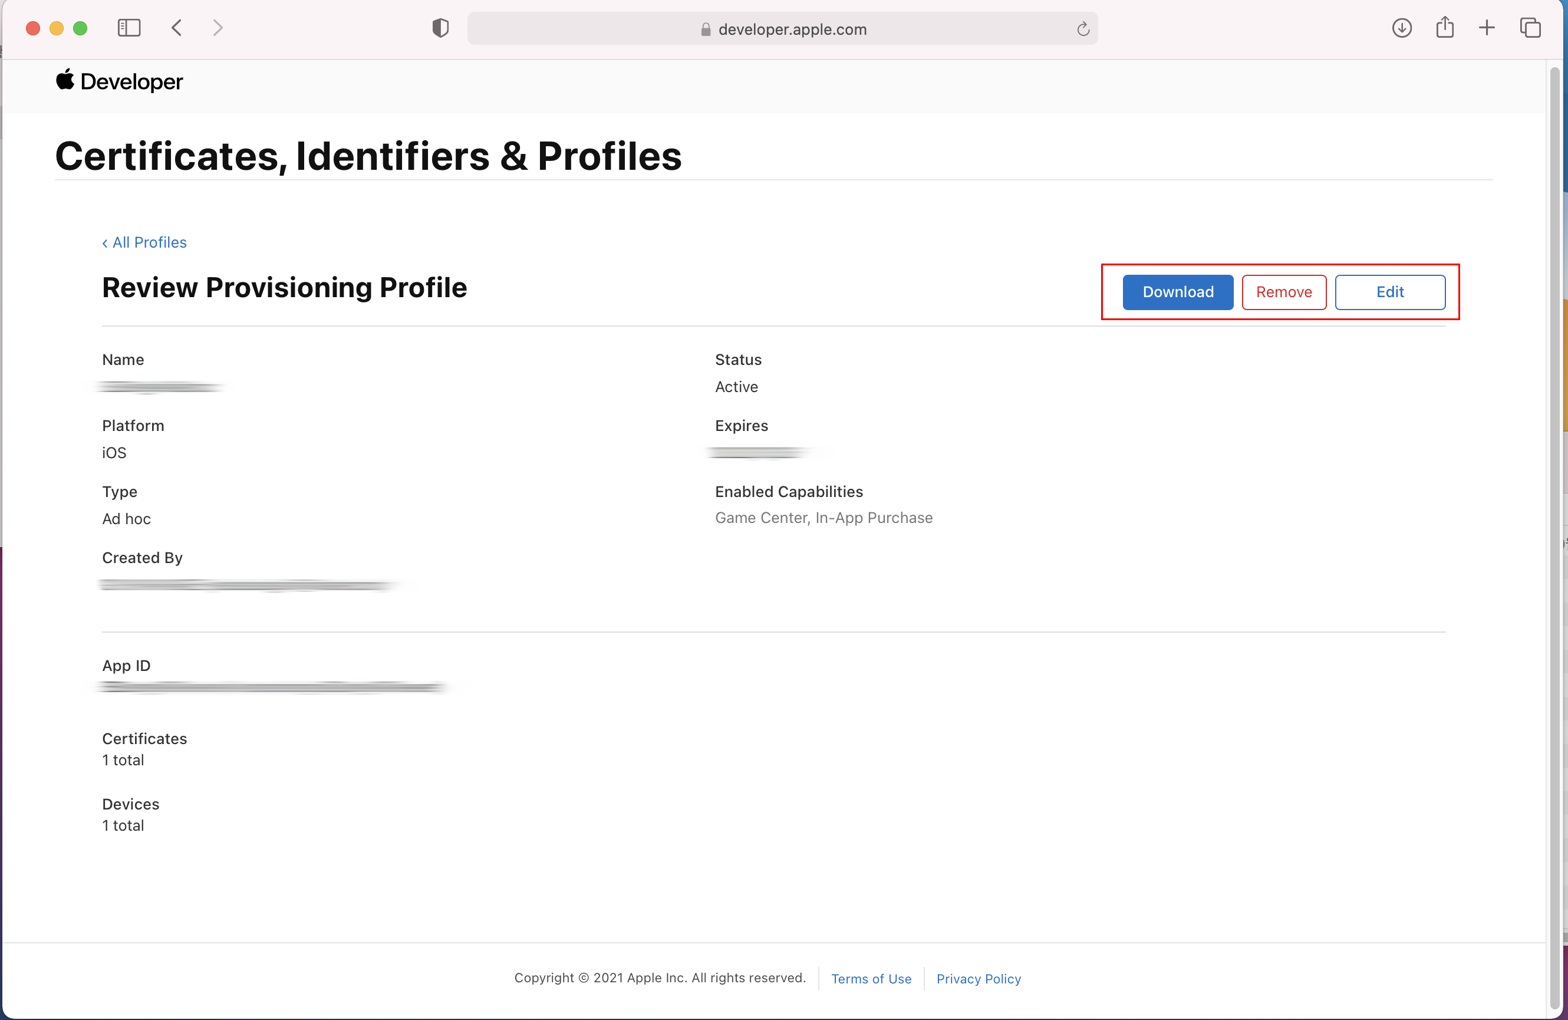Remove this provisioning profile

point(1283,292)
